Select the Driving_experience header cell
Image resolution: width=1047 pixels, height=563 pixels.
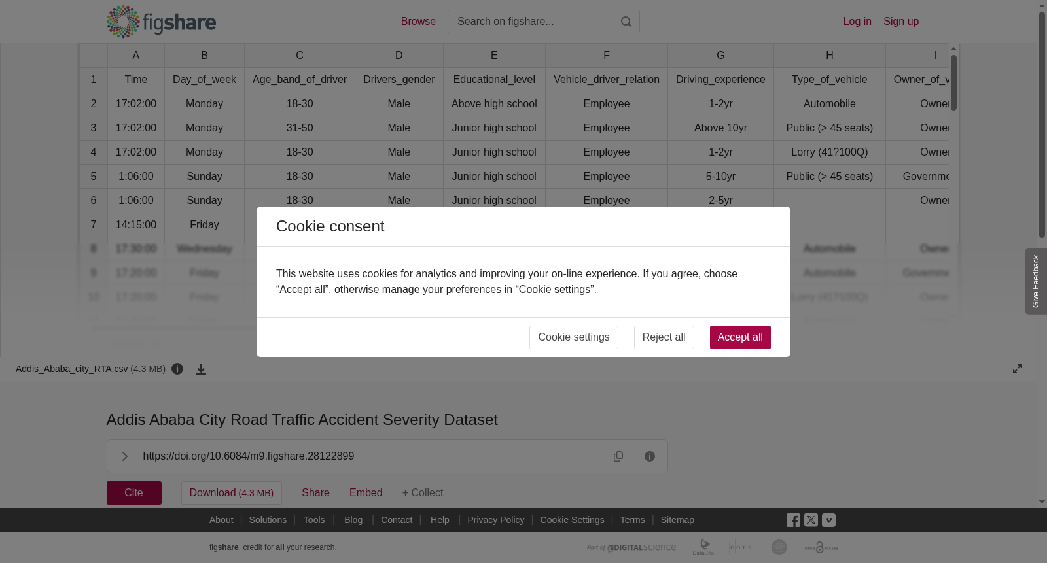pyautogui.click(x=720, y=80)
